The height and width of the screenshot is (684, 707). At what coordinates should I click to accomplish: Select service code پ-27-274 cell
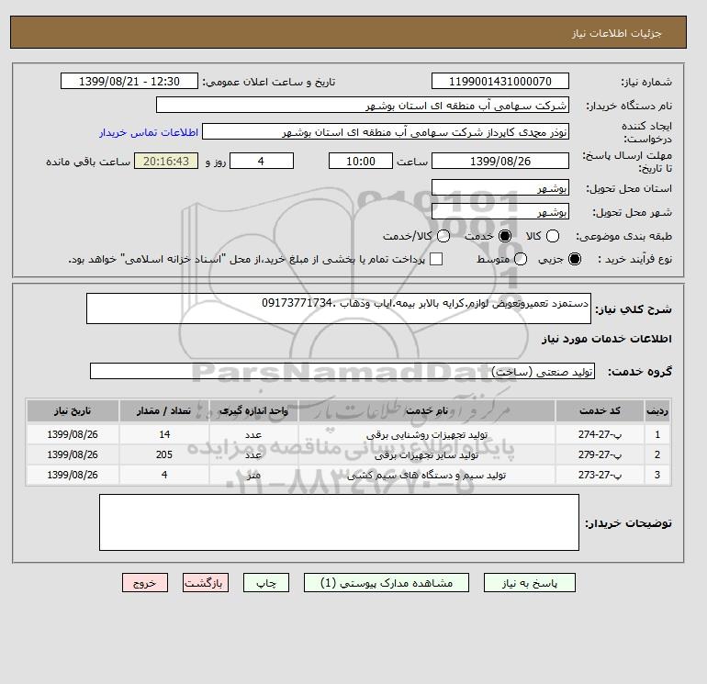click(600, 434)
